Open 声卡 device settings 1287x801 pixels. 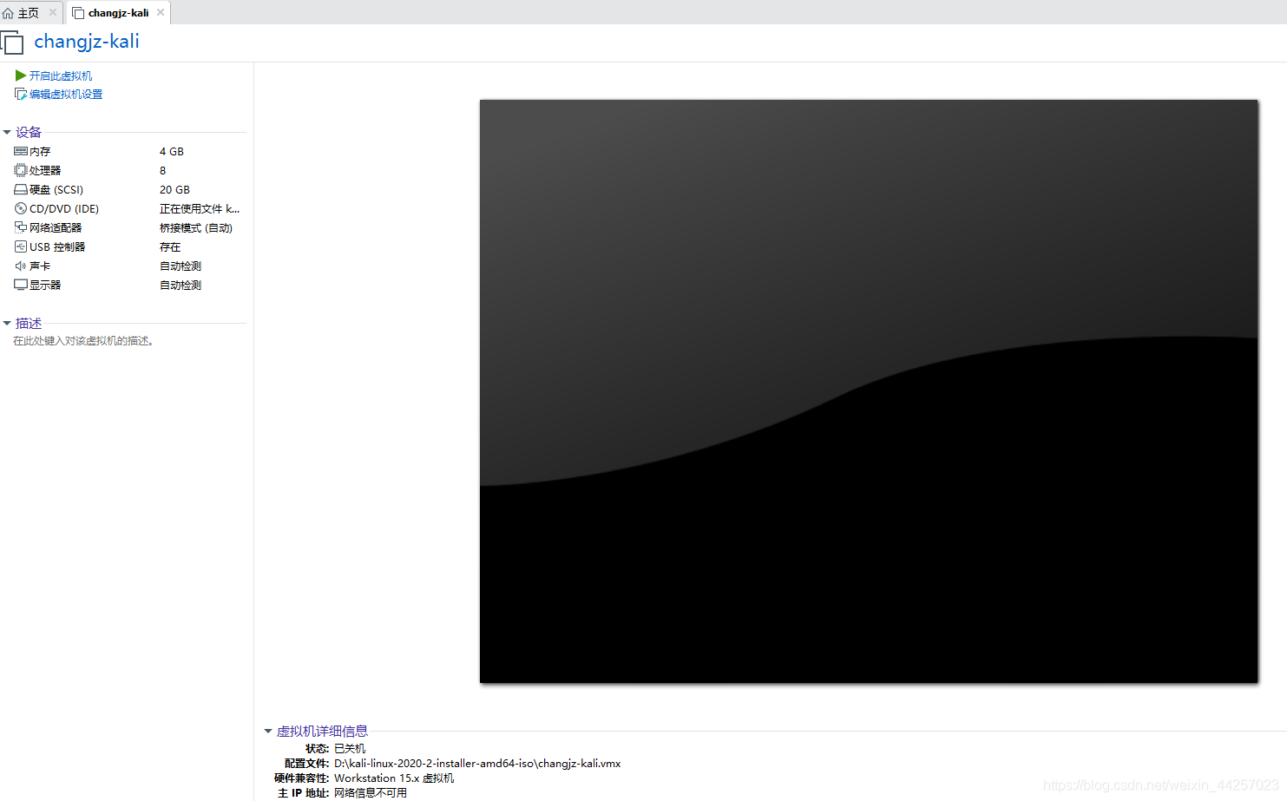pos(40,266)
